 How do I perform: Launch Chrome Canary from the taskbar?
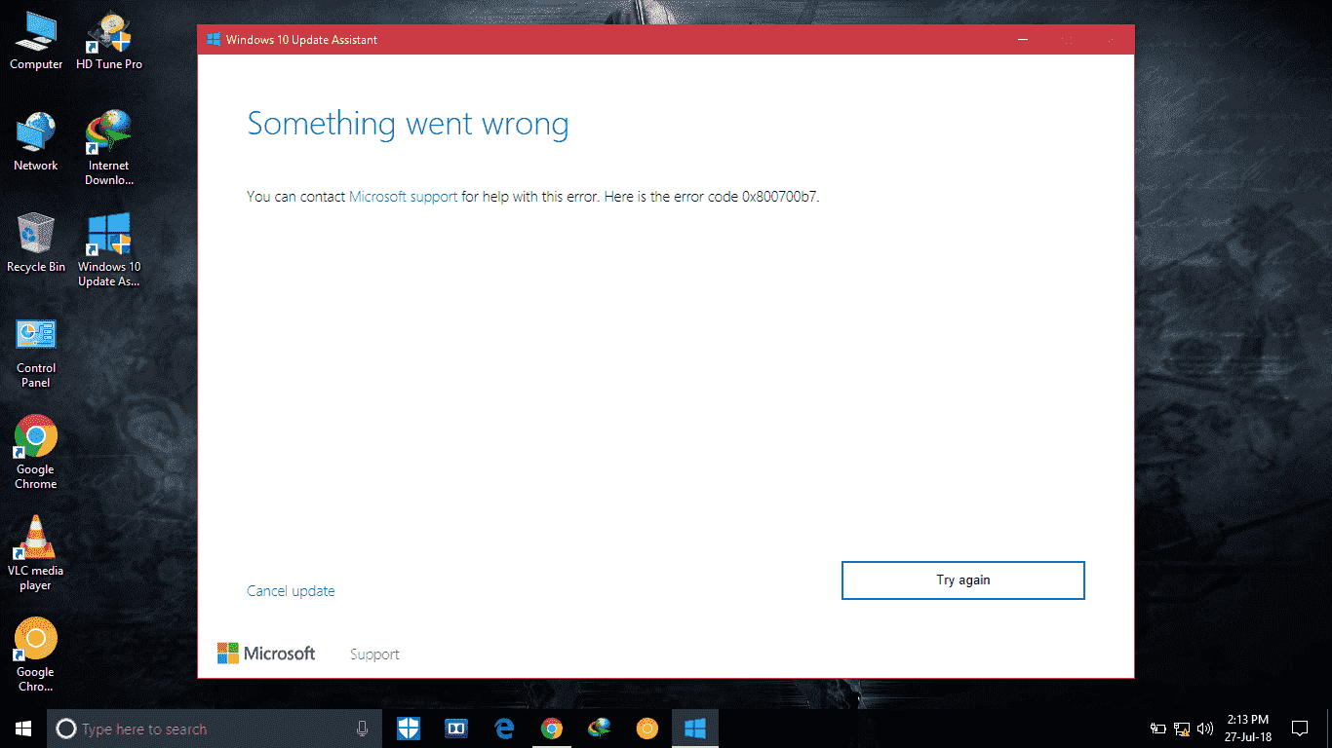pyautogui.click(x=646, y=729)
